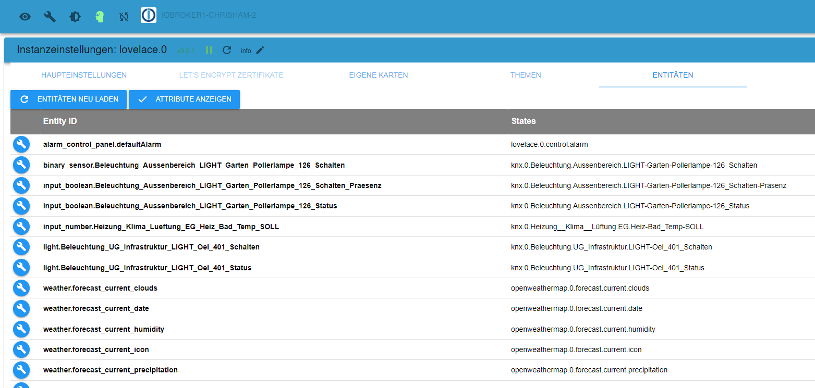Click wrench icon for input_number Heiz_Bad_Temp_SOLL
Screen dimensions: 815x388
(x=21, y=227)
